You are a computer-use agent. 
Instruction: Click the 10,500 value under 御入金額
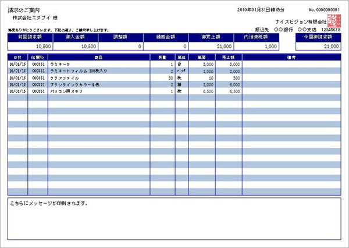click(x=89, y=47)
